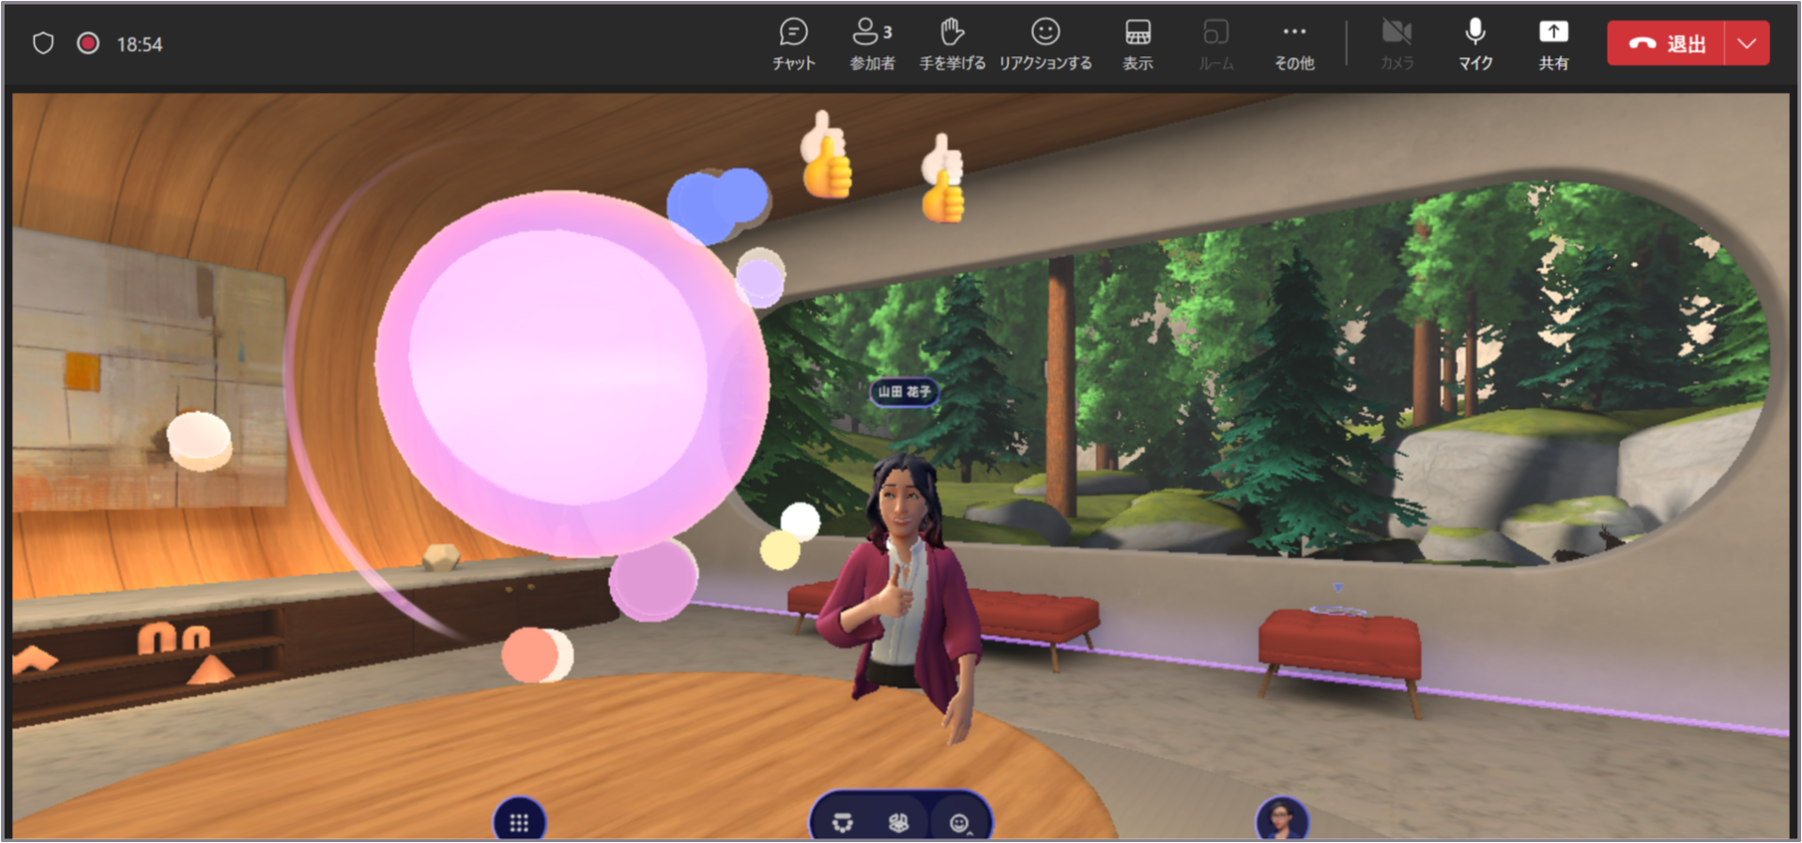Leave the meeting with 退出
Image resolution: width=1802 pixels, height=843 pixels.
tap(1666, 43)
